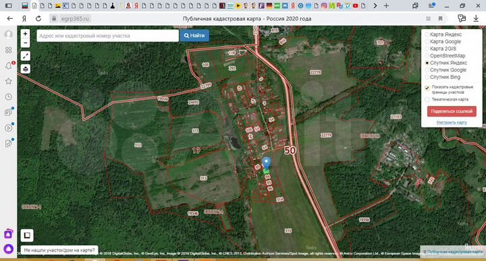Click parcel label 311 on map
486x261 pixels.
click(195, 131)
